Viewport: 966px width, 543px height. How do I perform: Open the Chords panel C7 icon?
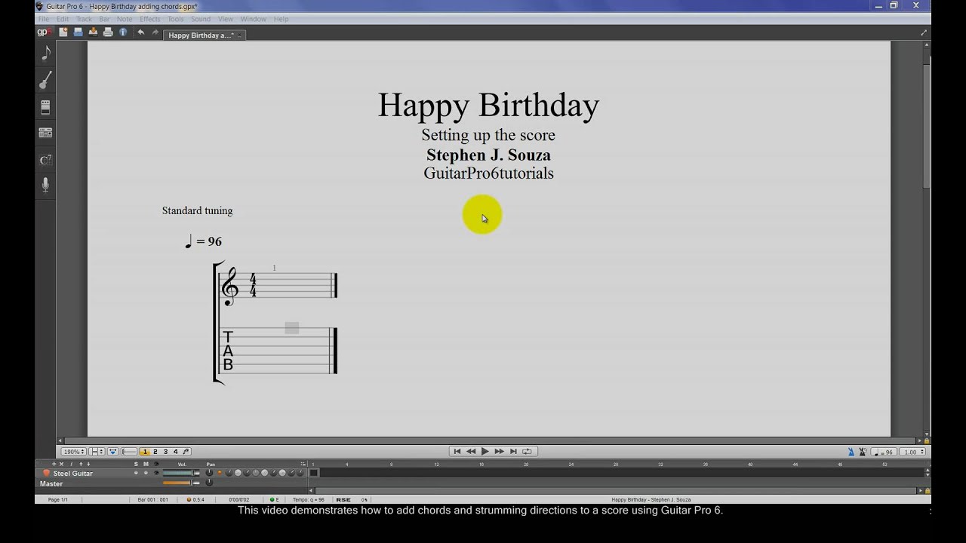(45, 160)
